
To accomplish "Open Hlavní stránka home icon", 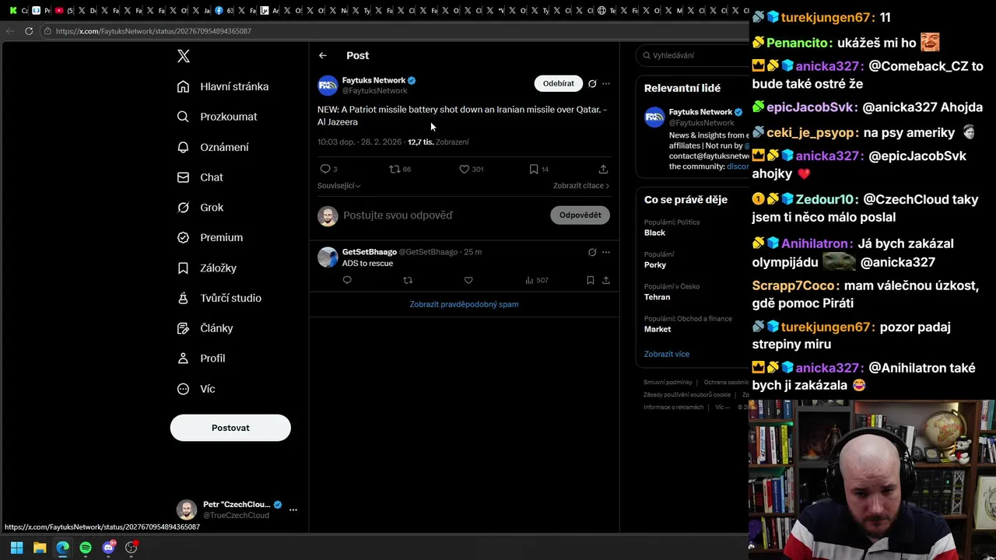I will coord(183,86).
